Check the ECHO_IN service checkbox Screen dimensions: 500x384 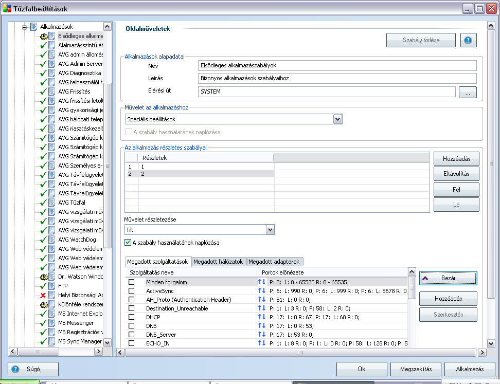point(131,343)
